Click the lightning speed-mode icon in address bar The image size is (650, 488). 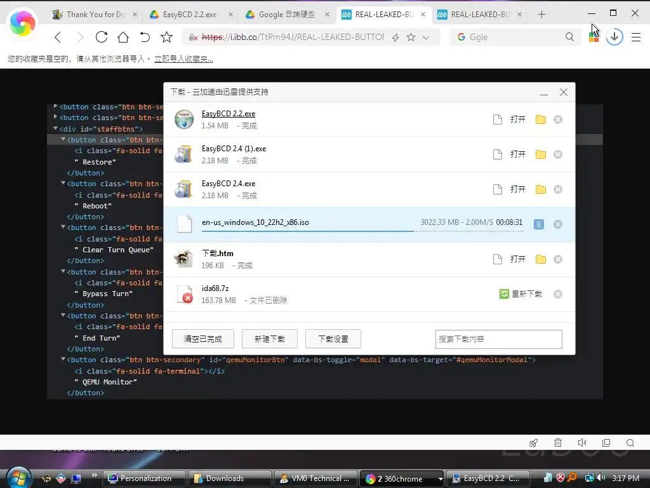point(395,37)
